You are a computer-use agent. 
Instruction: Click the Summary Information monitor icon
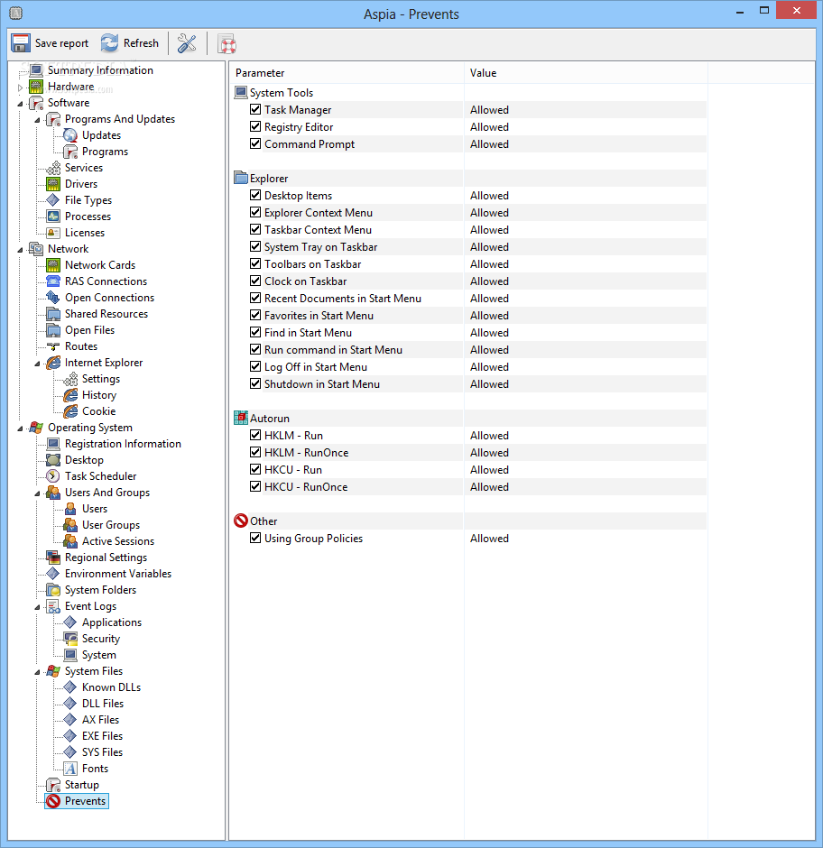[36, 70]
